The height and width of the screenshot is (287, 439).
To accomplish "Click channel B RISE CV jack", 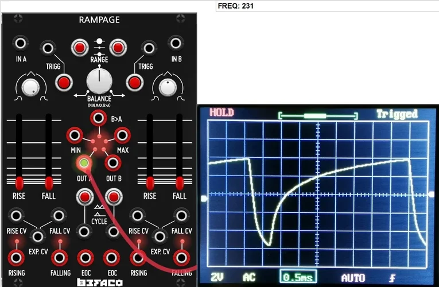I will point(138,216).
